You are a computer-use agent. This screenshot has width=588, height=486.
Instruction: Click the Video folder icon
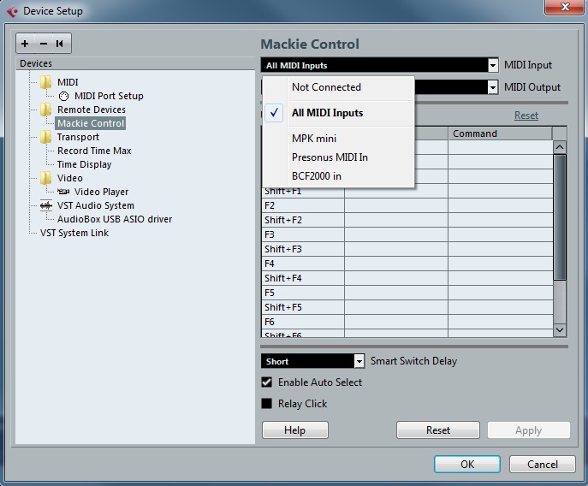tap(45, 178)
